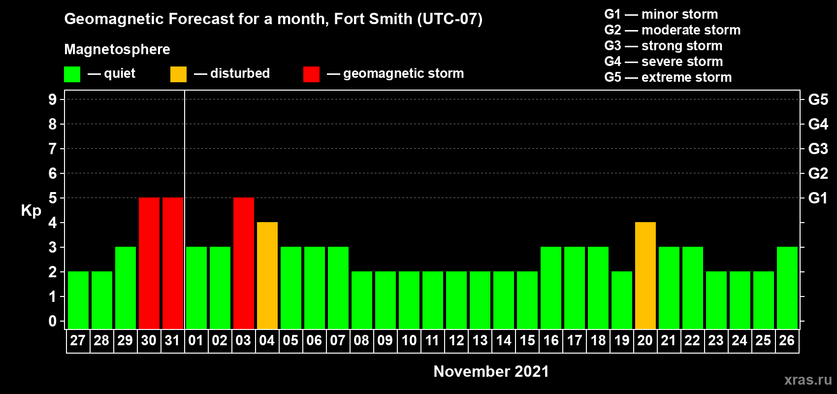Click the date label 25

pyautogui.click(x=763, y=340)
